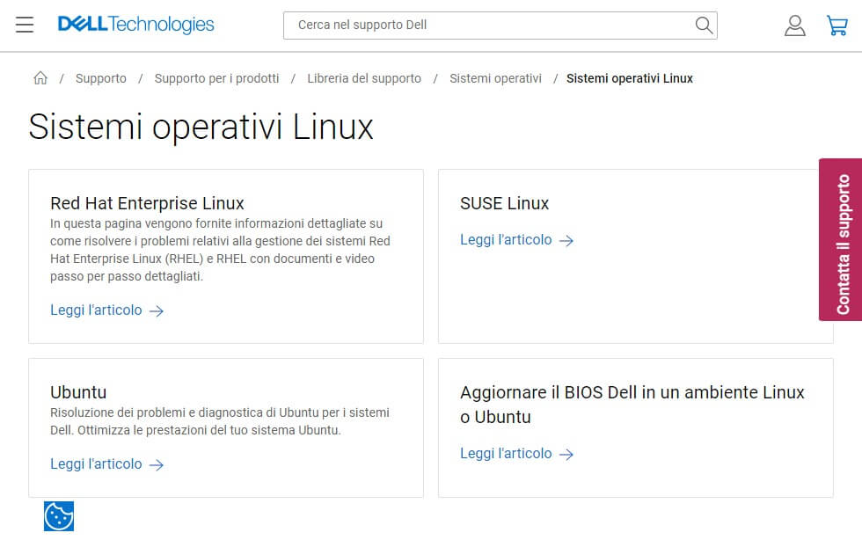This screenshot has height=540, width=862.
Task: Open the user account icon
Action: [794, 26]
